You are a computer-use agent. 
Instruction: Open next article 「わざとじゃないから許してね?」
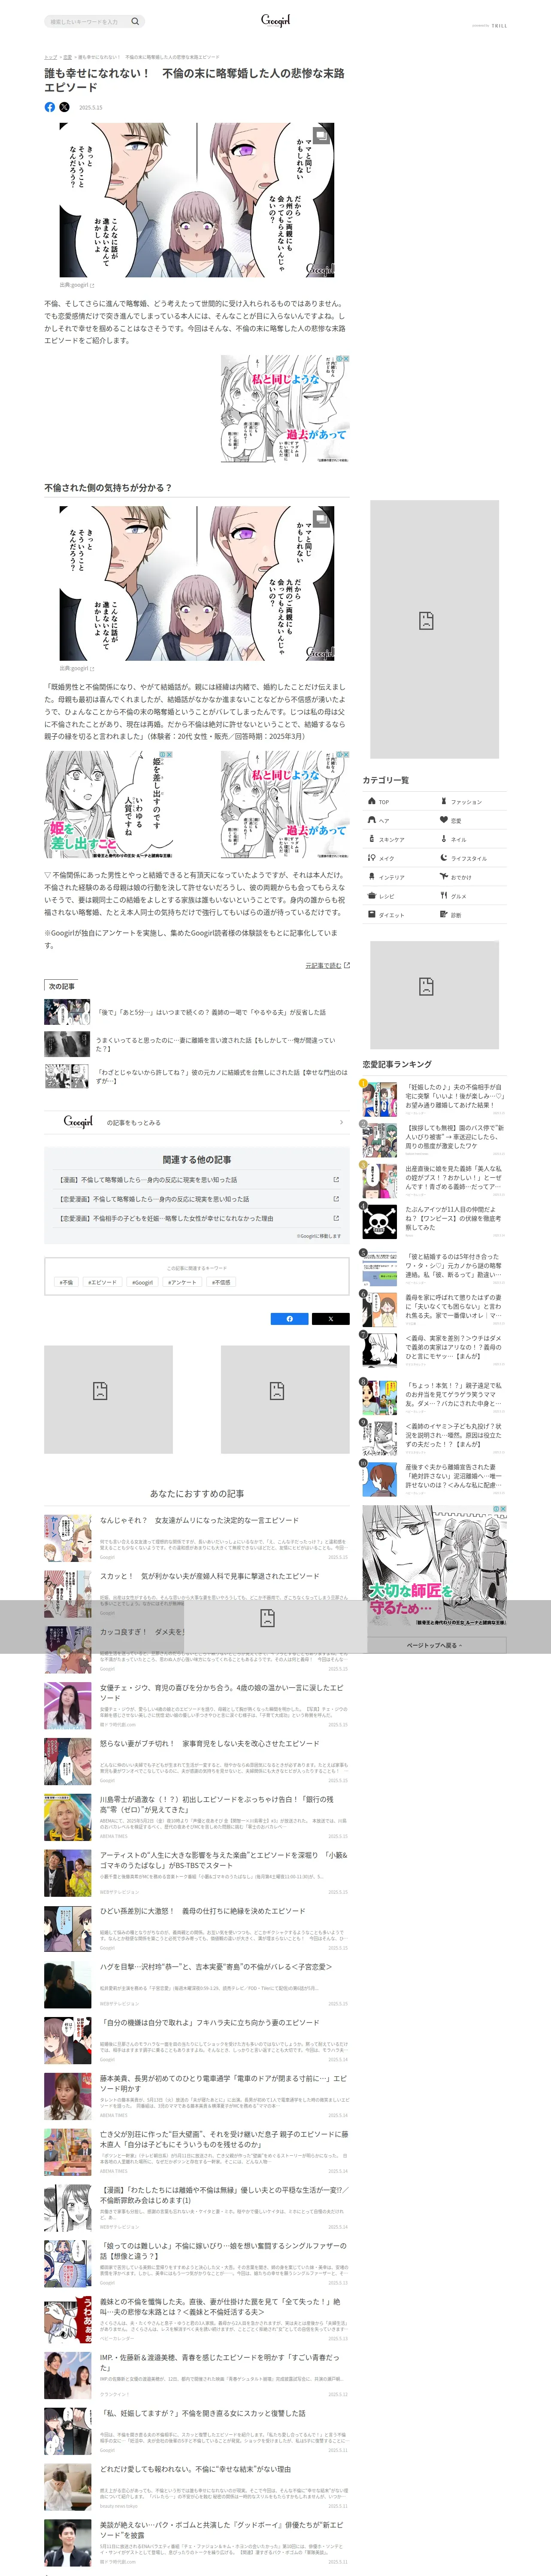[x=196, y=1076]
